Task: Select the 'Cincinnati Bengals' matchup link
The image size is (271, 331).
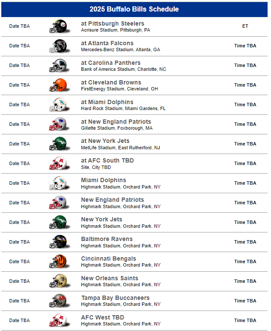Action: coord(108,258)
